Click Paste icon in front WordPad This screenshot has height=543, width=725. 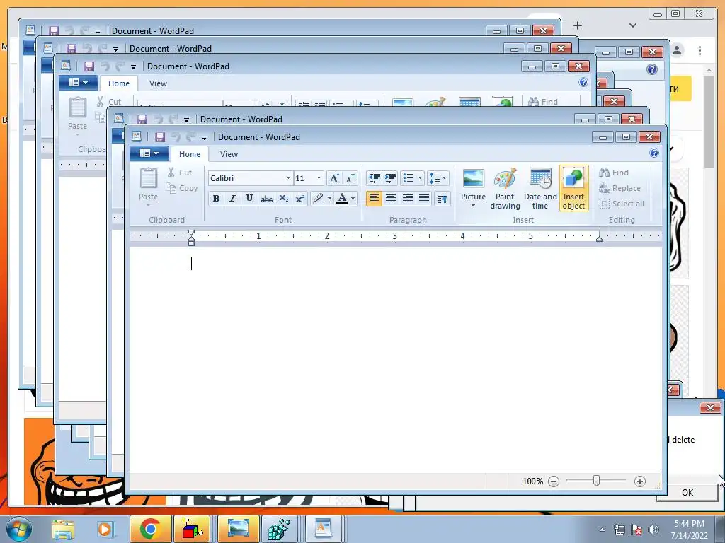(x=149, y=179)
